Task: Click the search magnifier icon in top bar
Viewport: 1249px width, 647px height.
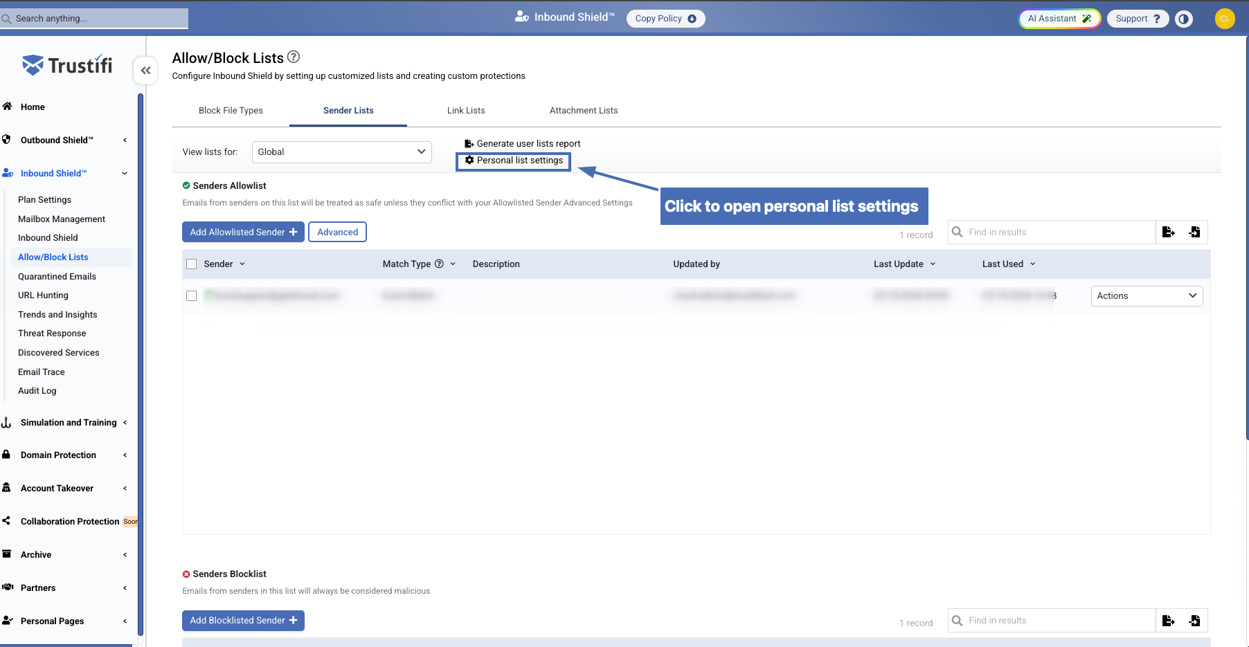Action: pos(7,19)
